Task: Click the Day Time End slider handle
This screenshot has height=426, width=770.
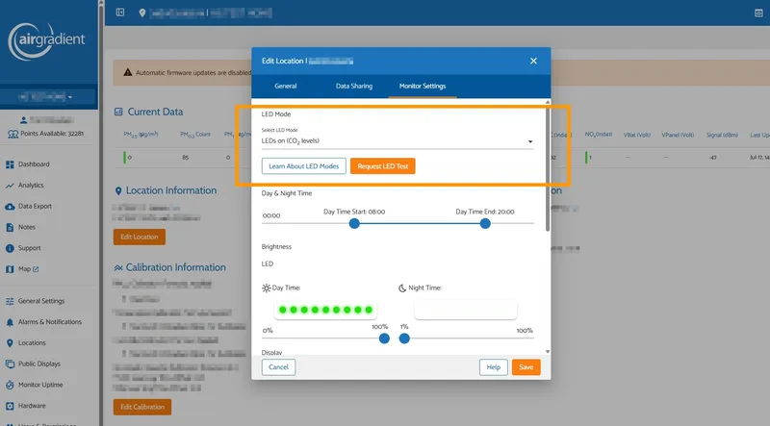Action: pos(485,224)
